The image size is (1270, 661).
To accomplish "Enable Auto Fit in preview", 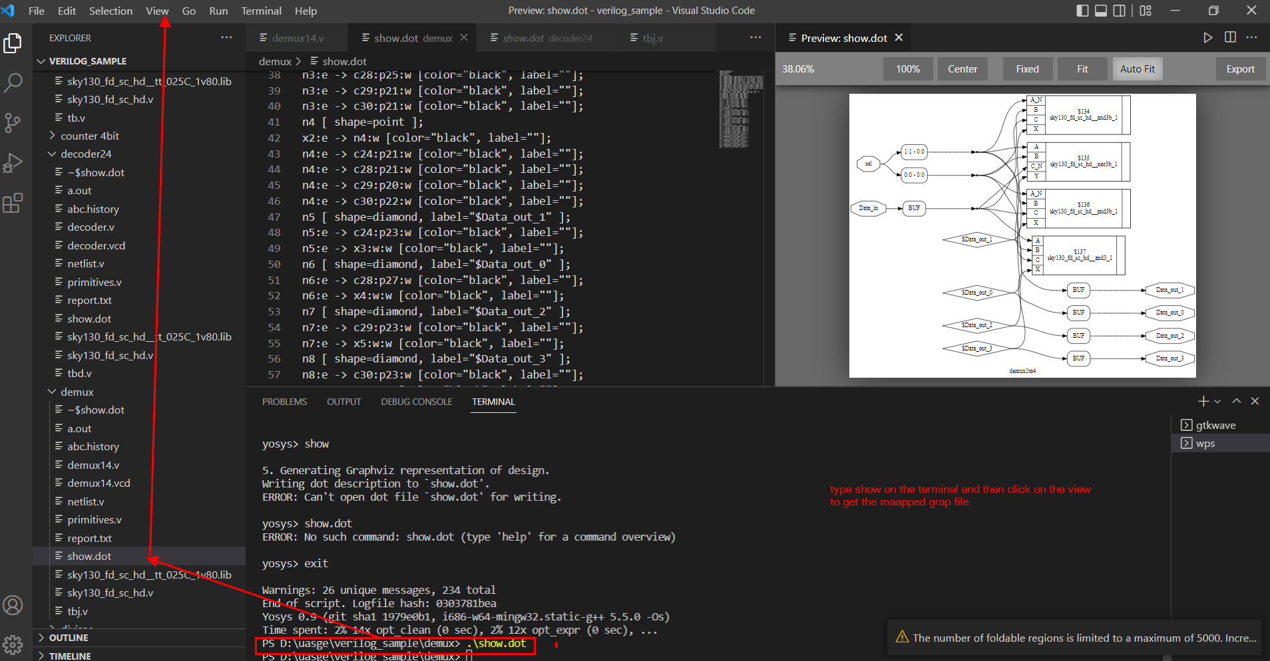I will 1138,68.
